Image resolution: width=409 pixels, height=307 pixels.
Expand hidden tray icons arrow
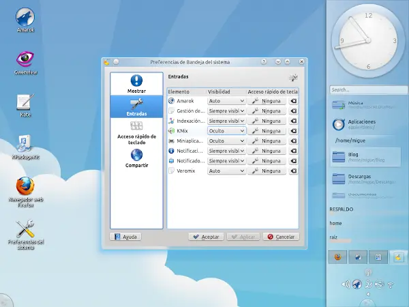368,294
